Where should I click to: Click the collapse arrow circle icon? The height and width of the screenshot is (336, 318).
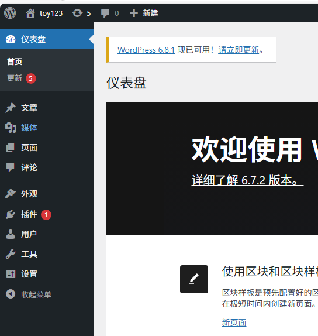(11, 294)
